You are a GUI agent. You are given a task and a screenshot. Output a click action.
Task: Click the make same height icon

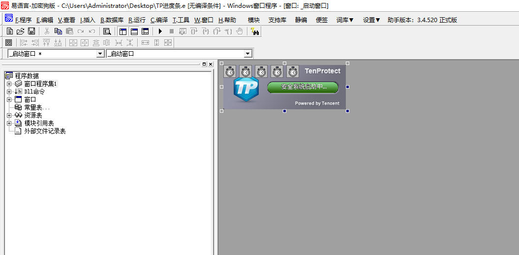(157, 42)
